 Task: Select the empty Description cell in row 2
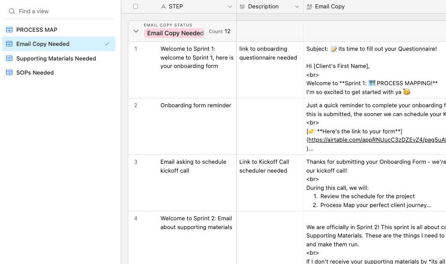(270, 127)
